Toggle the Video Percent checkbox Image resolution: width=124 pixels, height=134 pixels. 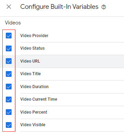[9, 112]
